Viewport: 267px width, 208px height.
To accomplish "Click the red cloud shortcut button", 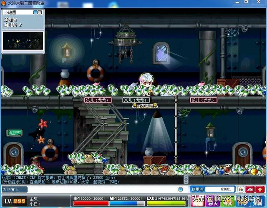I will pyautogui.click(x=250, y=189).
